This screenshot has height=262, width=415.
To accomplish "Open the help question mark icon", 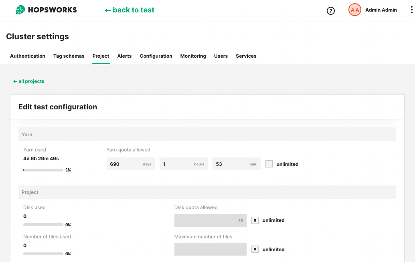I will (331, 11).
